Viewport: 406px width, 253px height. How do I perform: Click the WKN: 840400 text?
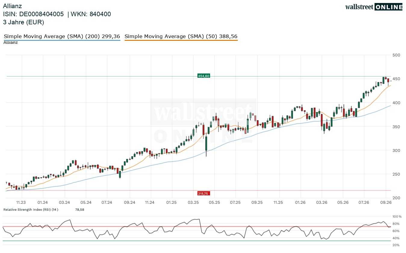pos(91,14)
